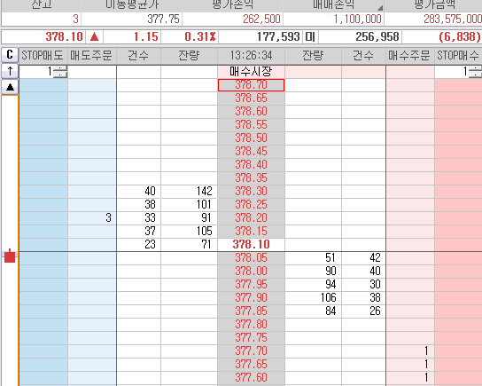Select the 377.95 price row
The image size is (482, 386).
(x=251, y=285)
